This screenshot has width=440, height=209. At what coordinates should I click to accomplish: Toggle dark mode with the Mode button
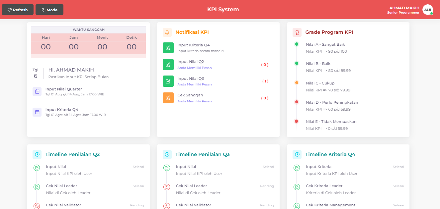(49, 10)
